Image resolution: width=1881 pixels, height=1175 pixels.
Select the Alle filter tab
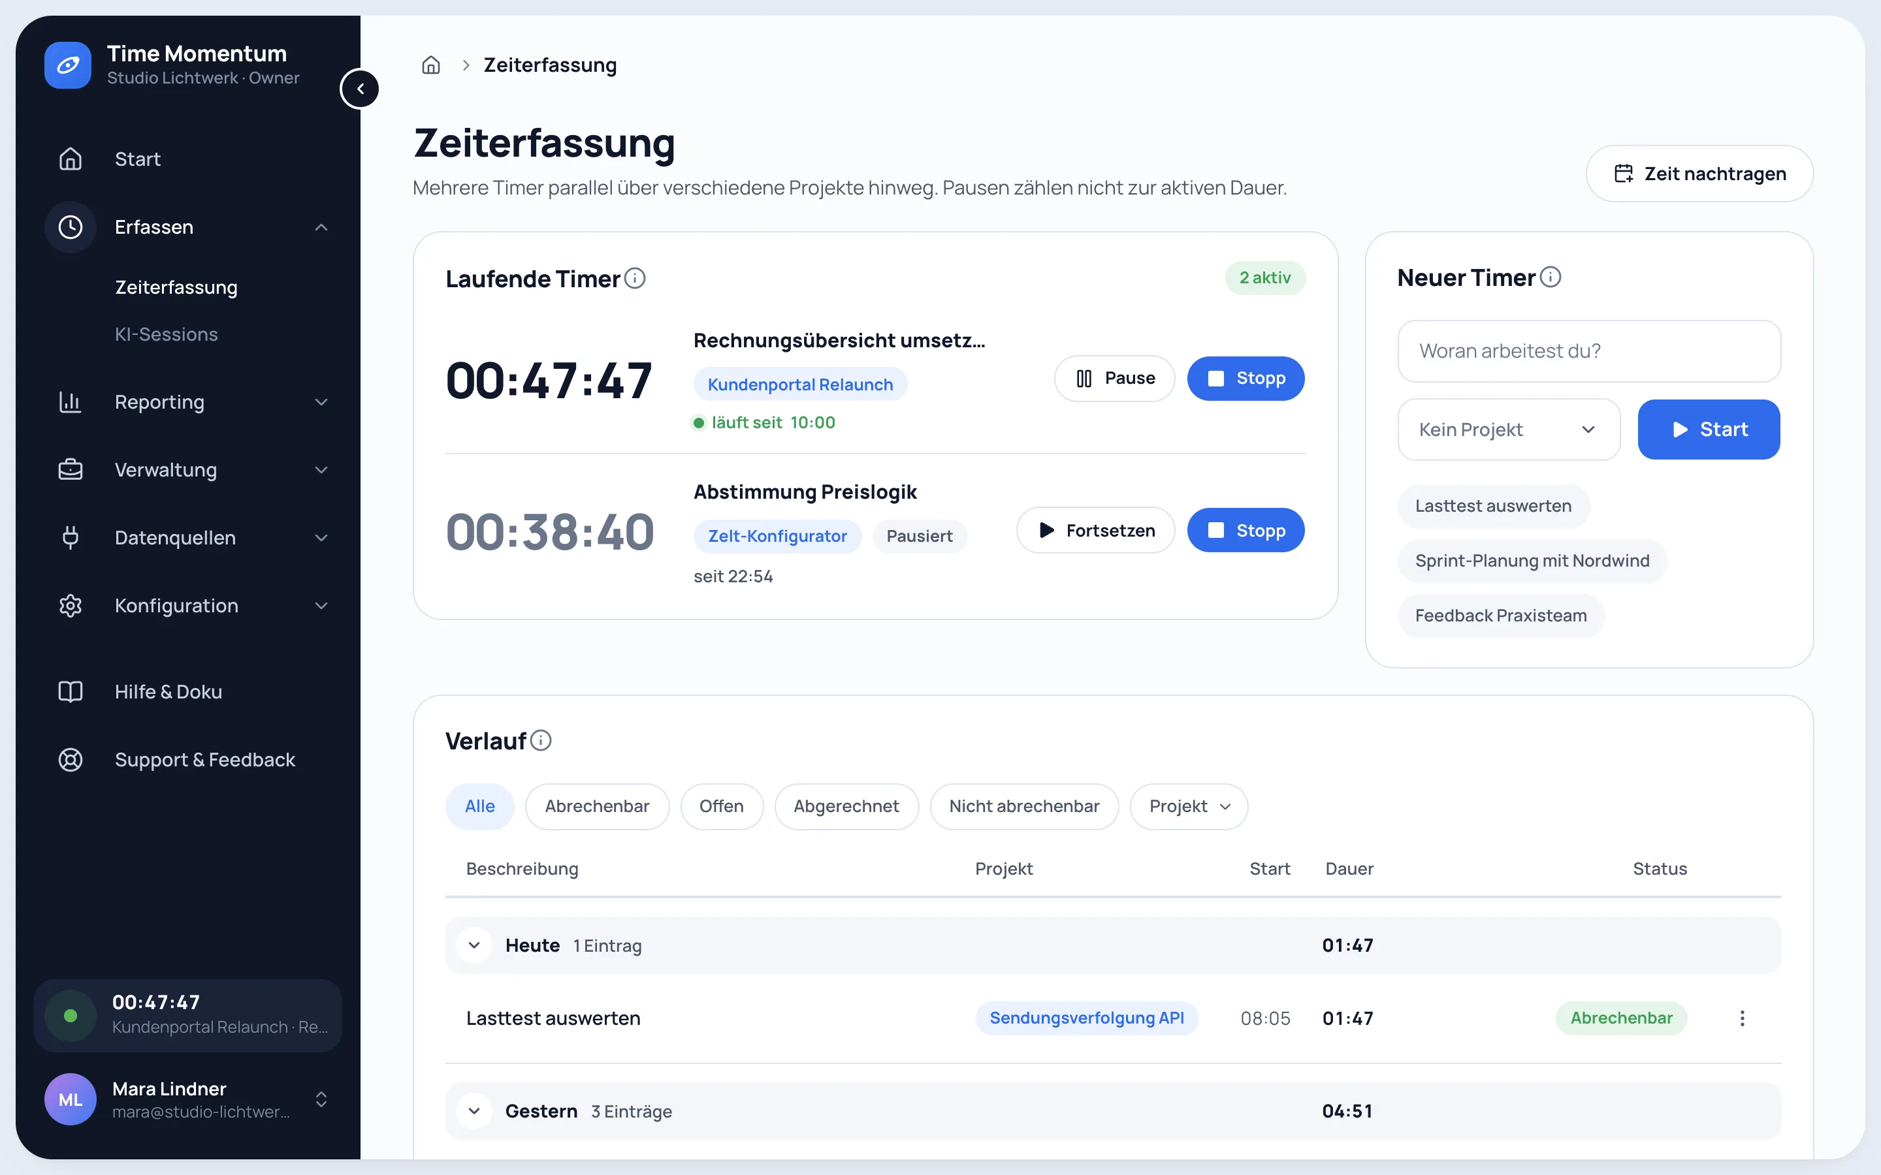[479, 806]
